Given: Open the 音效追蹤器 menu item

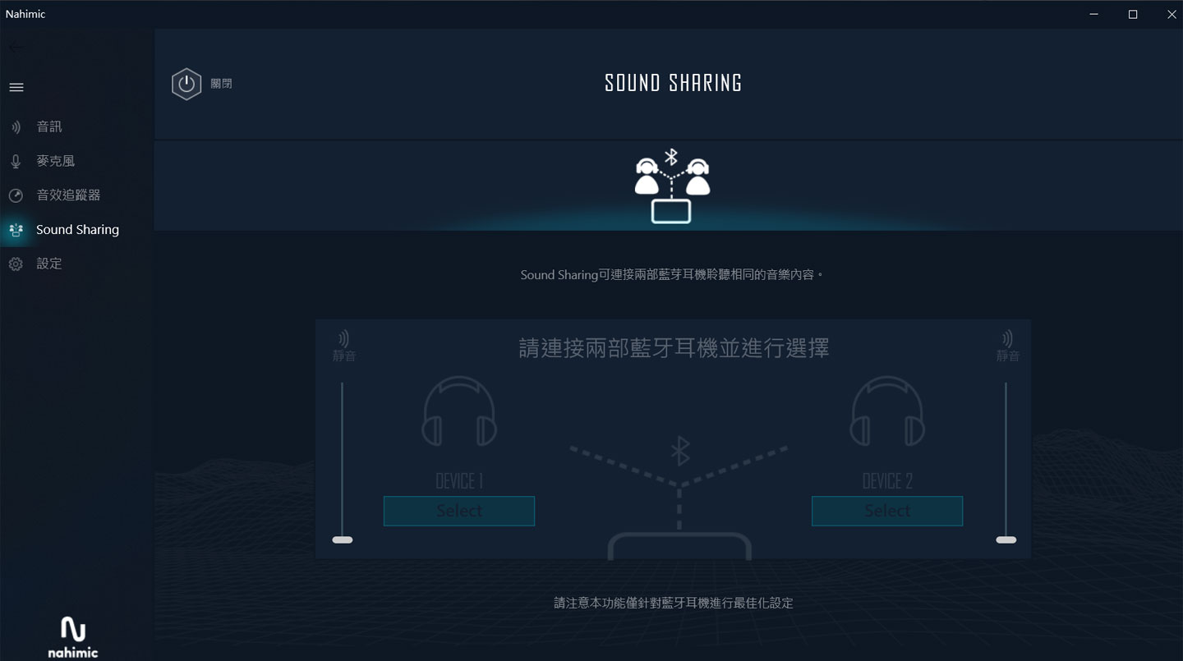Looking at the screenshot, I should point(77,195).
